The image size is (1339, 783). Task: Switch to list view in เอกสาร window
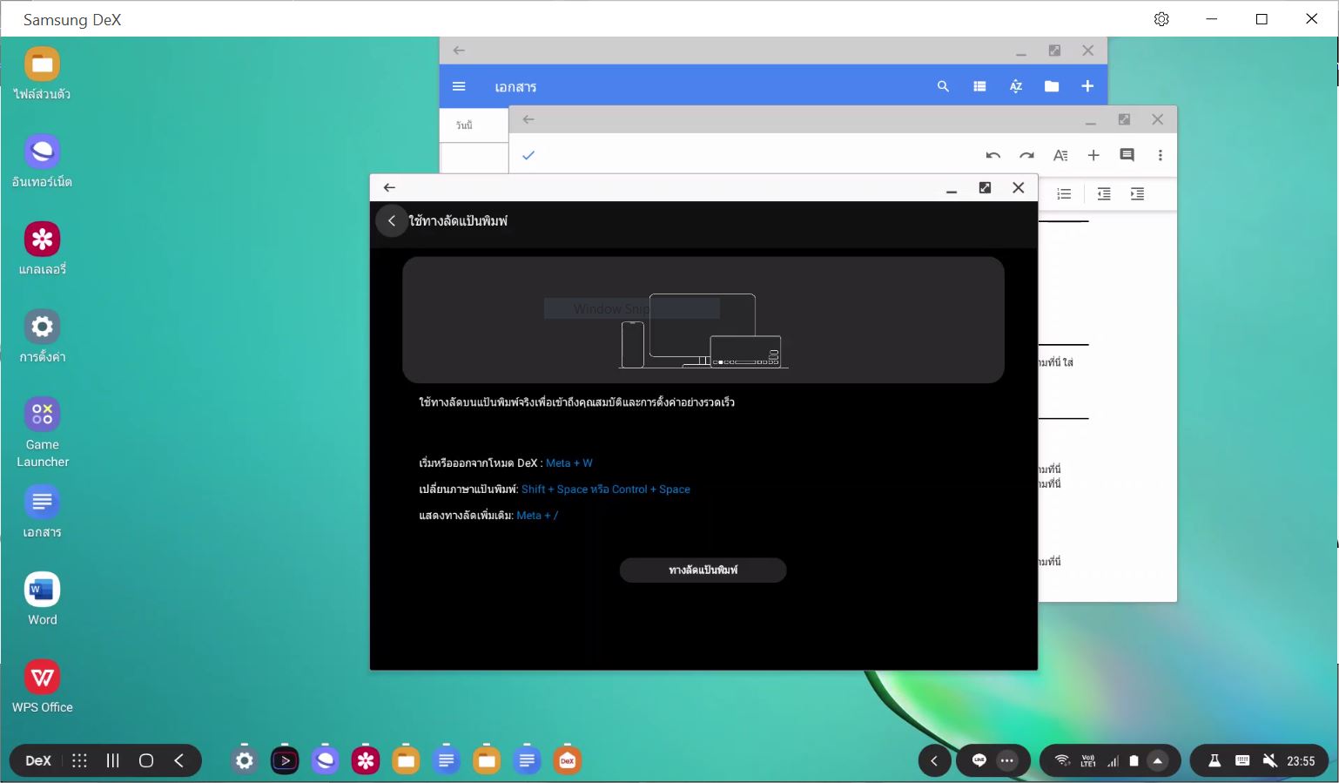(x=979, y=86)
